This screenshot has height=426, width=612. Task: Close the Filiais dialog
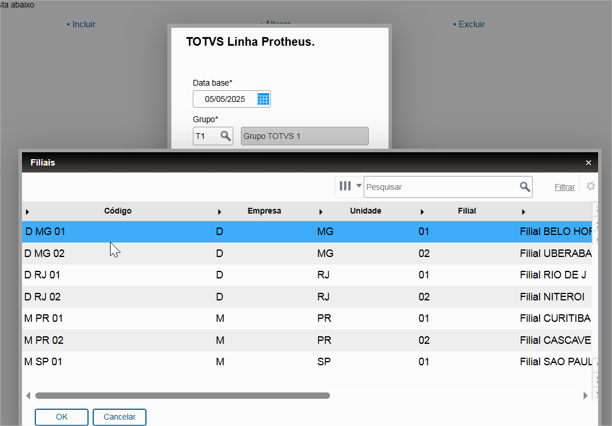589,163
